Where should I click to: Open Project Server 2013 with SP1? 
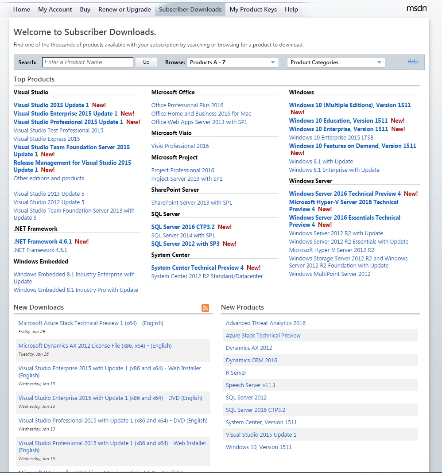187,179
